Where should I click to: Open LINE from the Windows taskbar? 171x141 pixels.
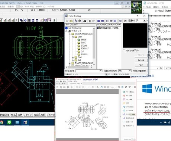pyautogui.click(x=9, y=122)
